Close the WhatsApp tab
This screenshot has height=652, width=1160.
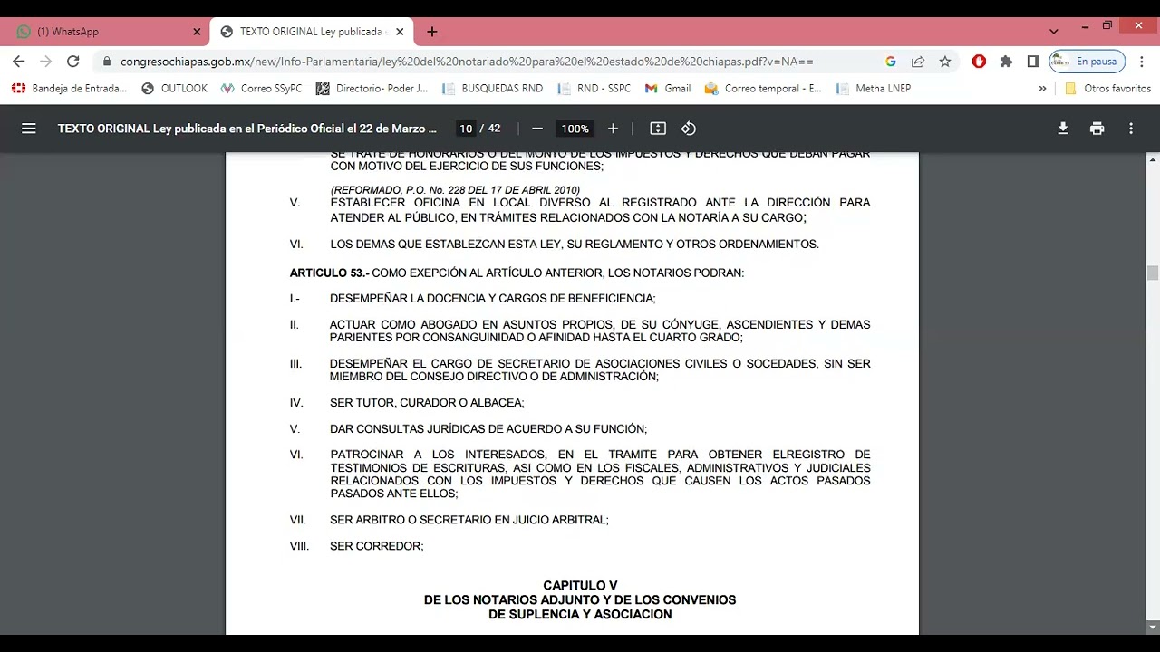[x=197, y=32]
